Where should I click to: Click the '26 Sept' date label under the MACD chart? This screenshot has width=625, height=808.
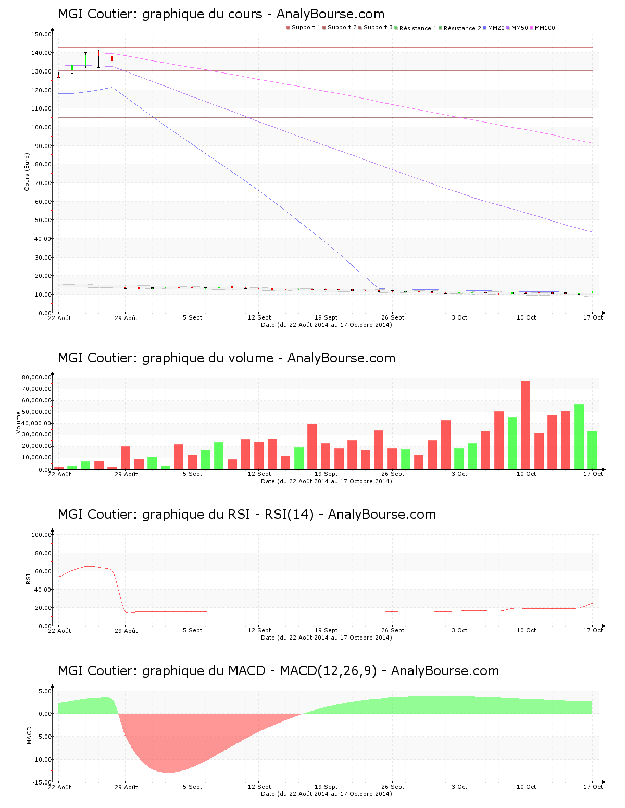coord(393,787)
